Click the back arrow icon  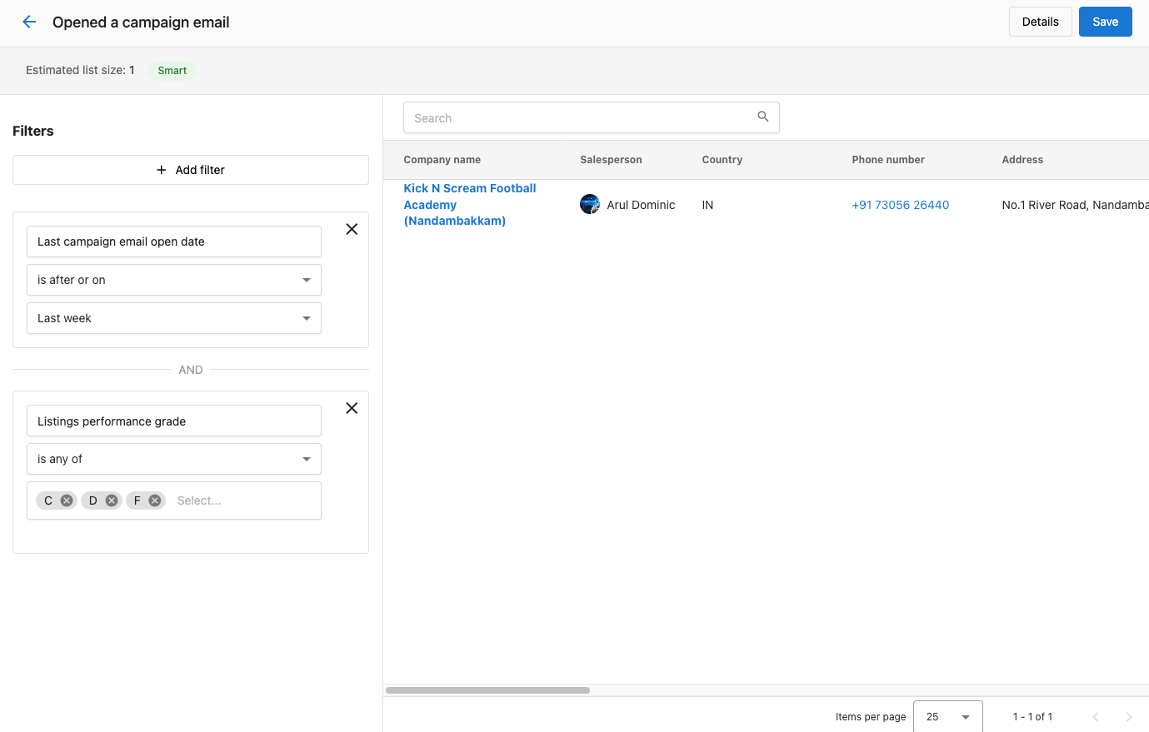(x=29, y=22)
